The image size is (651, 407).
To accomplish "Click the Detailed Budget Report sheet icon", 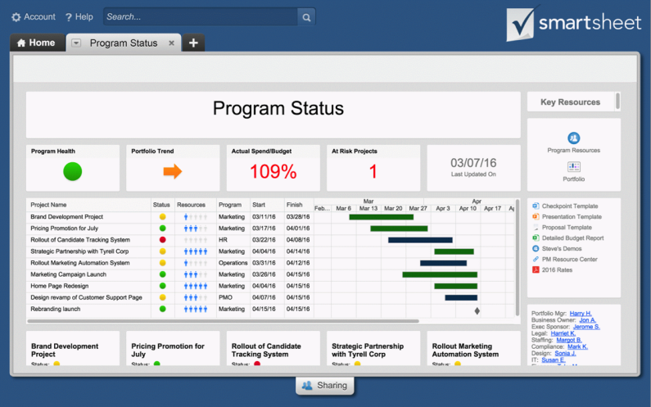I will 536,237.
